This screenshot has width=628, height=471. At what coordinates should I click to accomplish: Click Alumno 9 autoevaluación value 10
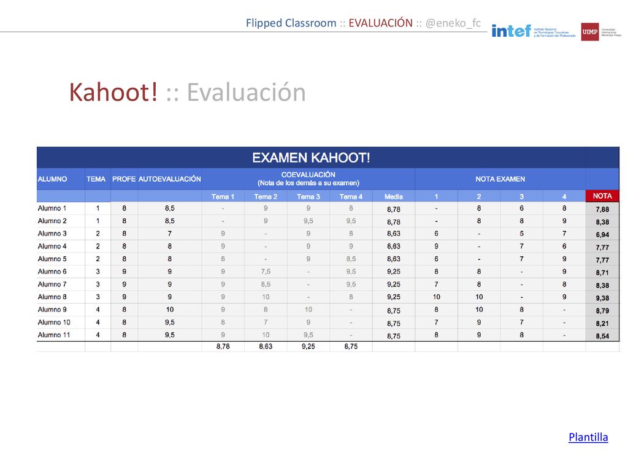point(170,310)
